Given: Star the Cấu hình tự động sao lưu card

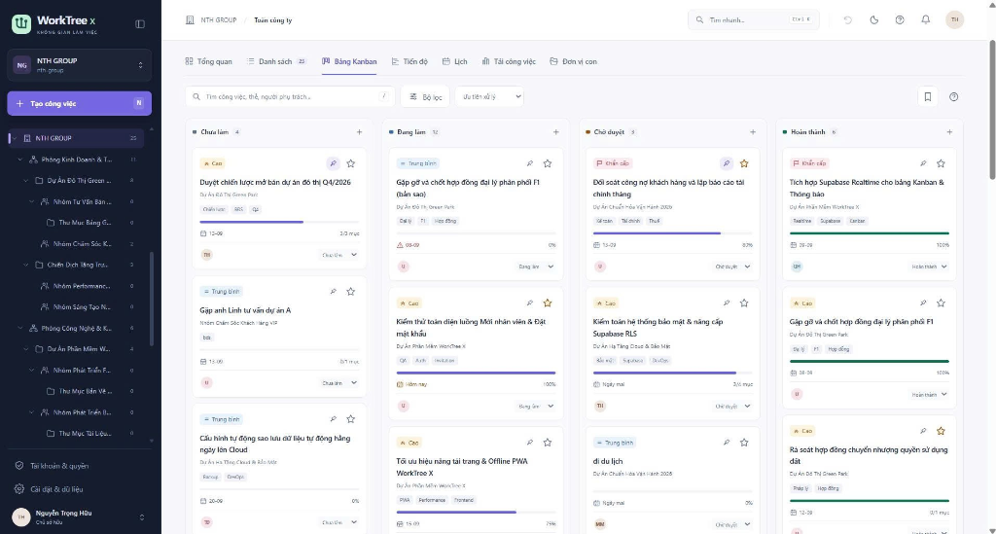Looking at the screenshot, I should pyautogui.click(x=350, y=419).
